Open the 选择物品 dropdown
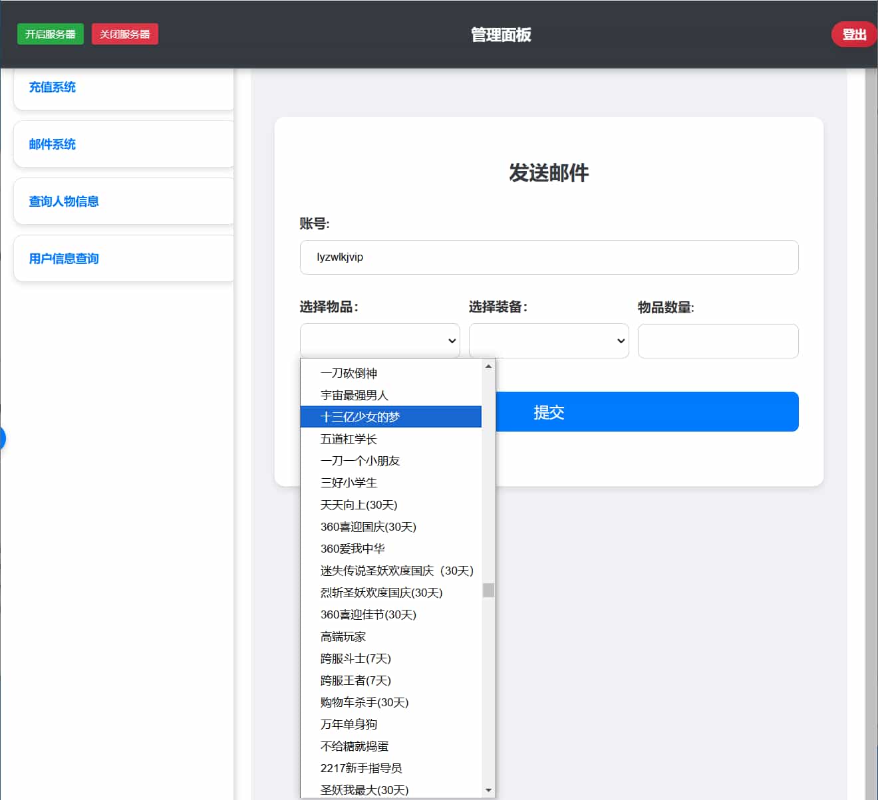The image size is (878, 800). [x=379, y=340]
